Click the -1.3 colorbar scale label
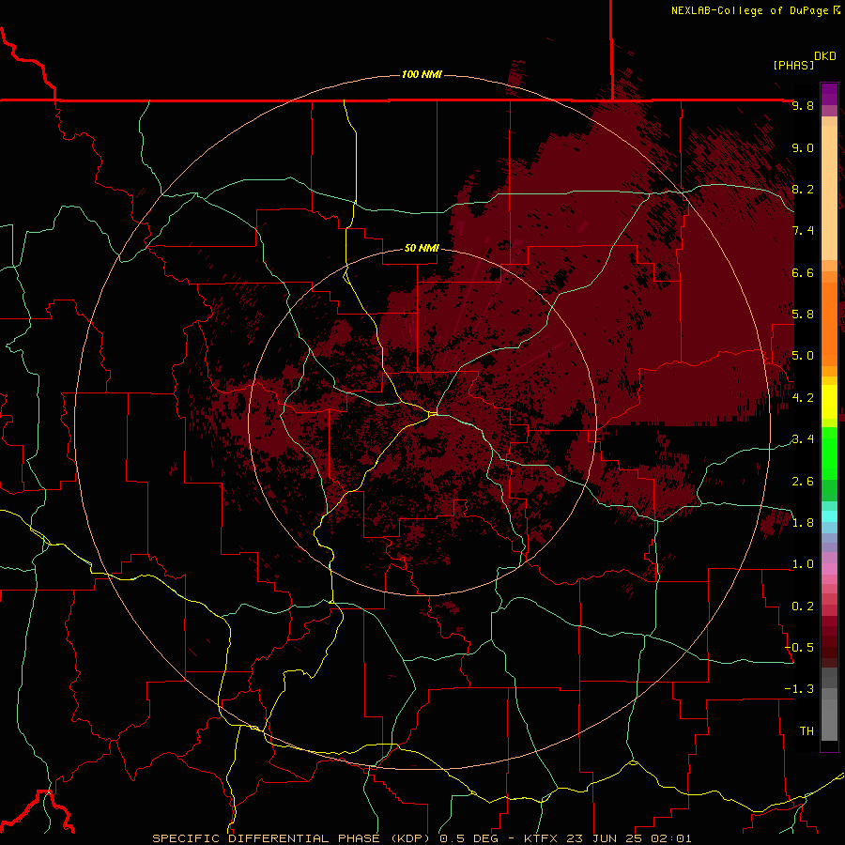The height and width of the screenshot is (845, 845). click(x=799, y=689)
